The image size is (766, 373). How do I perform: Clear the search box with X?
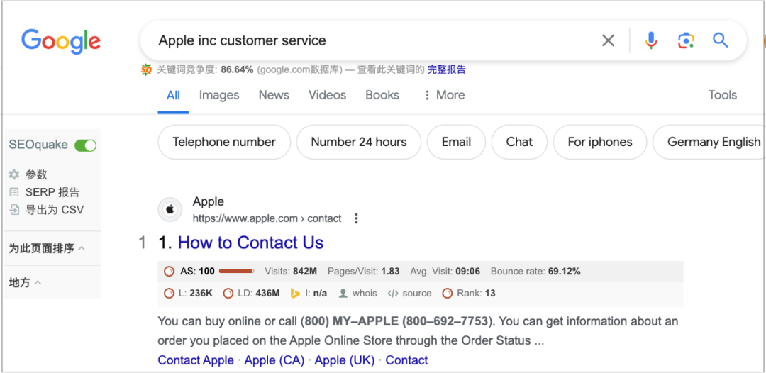(609, 40)
